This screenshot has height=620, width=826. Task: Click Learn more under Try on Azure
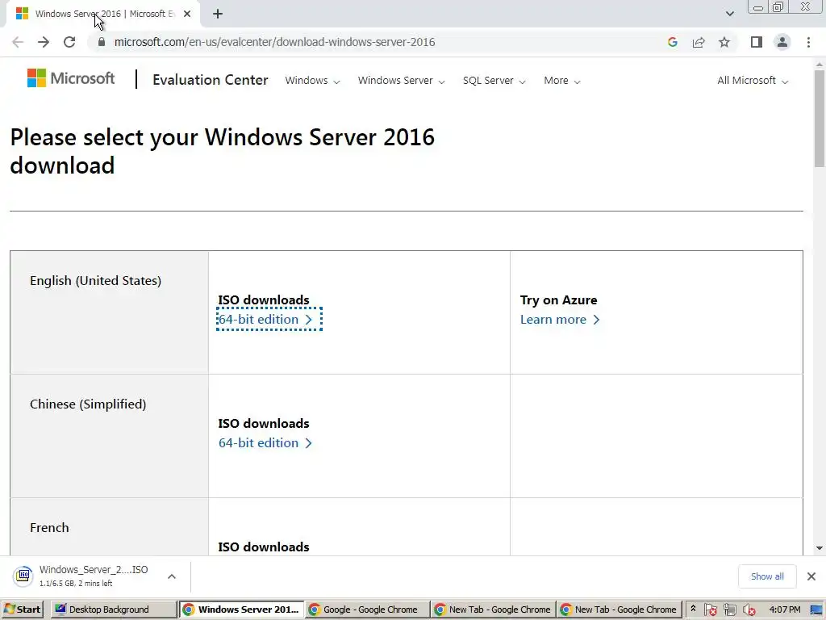[x=560, y=320]
